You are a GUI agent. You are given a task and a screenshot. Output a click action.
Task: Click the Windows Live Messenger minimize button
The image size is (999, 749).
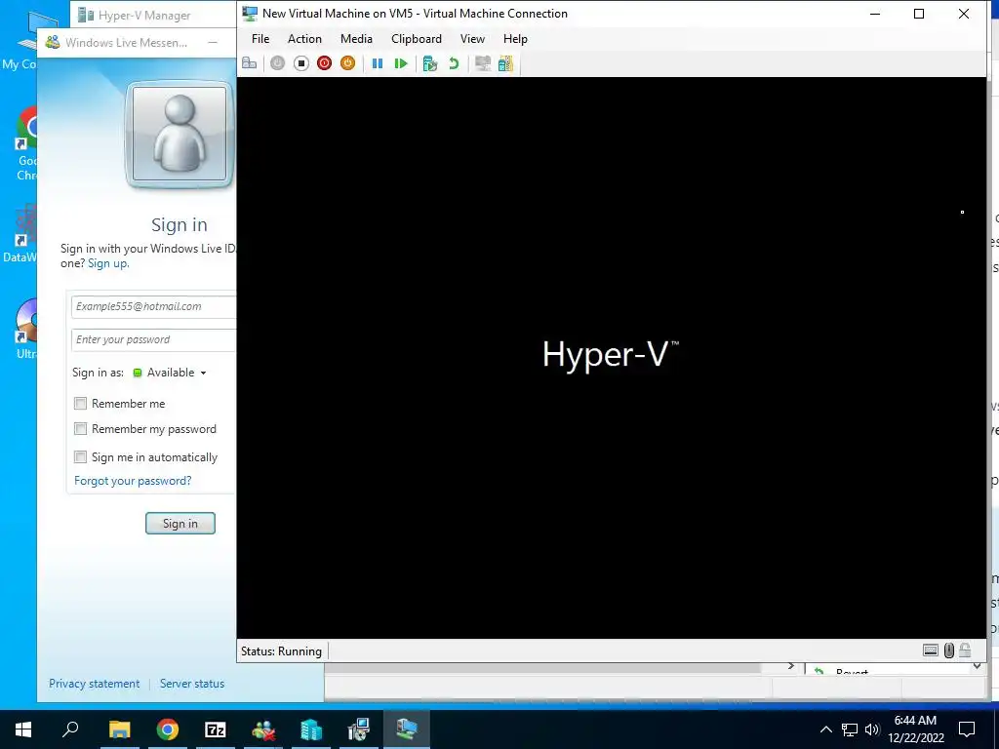pos(213,43)
